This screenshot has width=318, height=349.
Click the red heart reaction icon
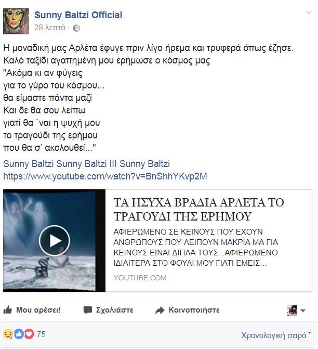point(29,334)
